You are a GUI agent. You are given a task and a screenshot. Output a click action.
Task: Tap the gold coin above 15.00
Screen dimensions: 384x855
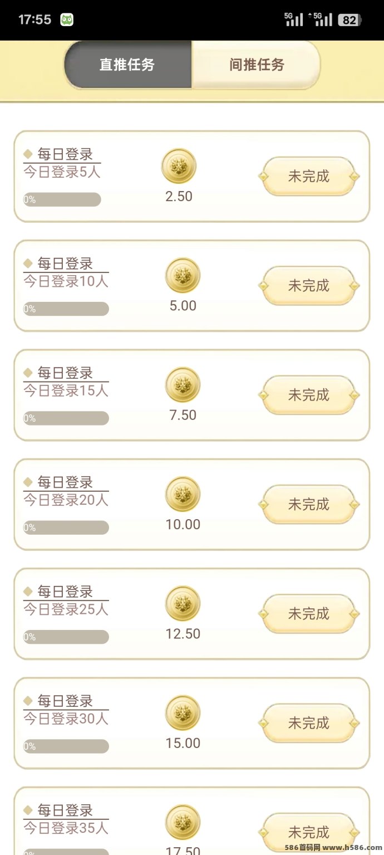click(x=183, y=713)
